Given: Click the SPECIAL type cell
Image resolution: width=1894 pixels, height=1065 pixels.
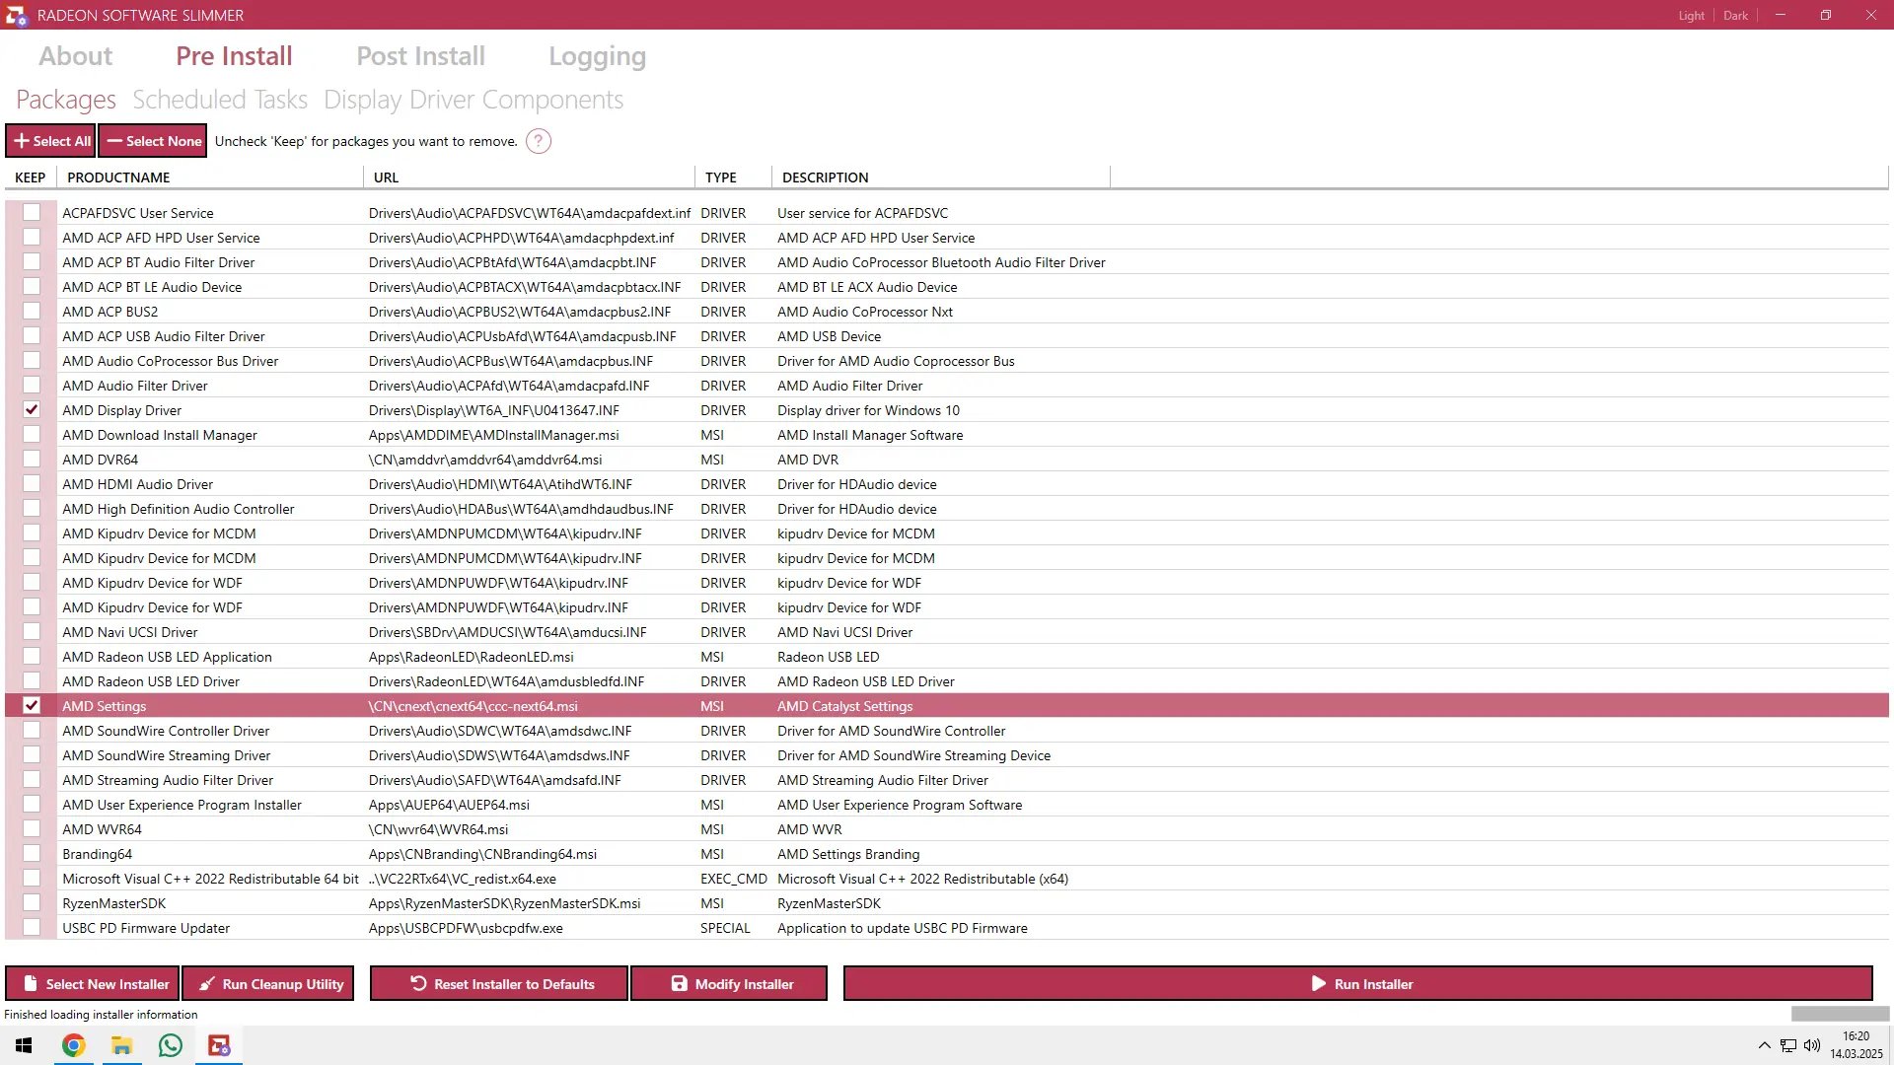Looking at the screenshot, I should pos(725,928).
